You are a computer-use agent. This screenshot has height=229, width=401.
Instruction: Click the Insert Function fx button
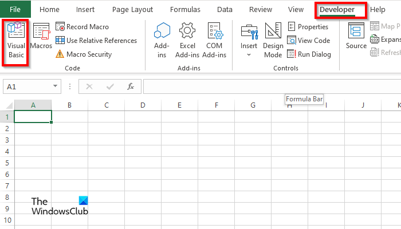click(131, 86)
